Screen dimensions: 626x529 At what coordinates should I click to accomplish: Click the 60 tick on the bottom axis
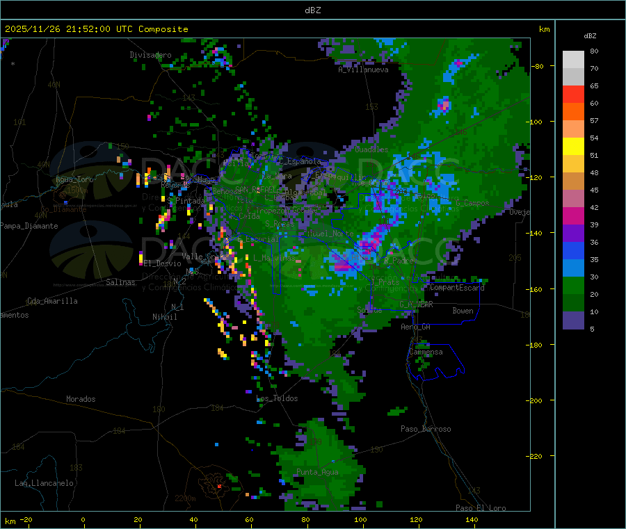click(250, 519)
